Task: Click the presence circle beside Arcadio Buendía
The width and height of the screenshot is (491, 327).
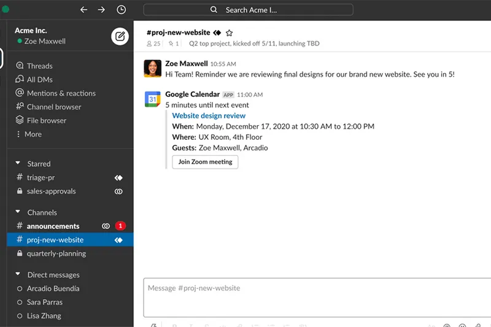Action: [x=20, y=288]
